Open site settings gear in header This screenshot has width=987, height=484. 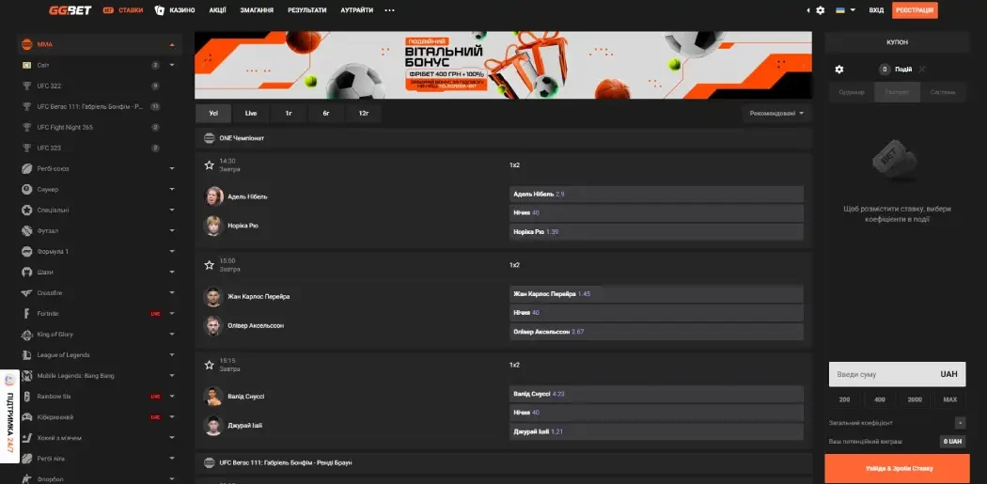click(x=820, y=10)
